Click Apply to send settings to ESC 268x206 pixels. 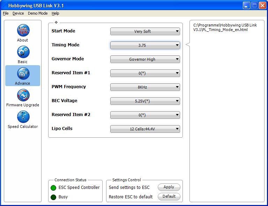click(169, 187)
